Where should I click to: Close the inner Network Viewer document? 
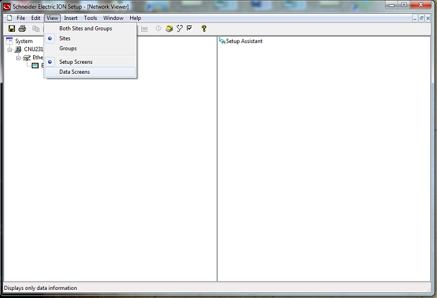pos(428,18)
